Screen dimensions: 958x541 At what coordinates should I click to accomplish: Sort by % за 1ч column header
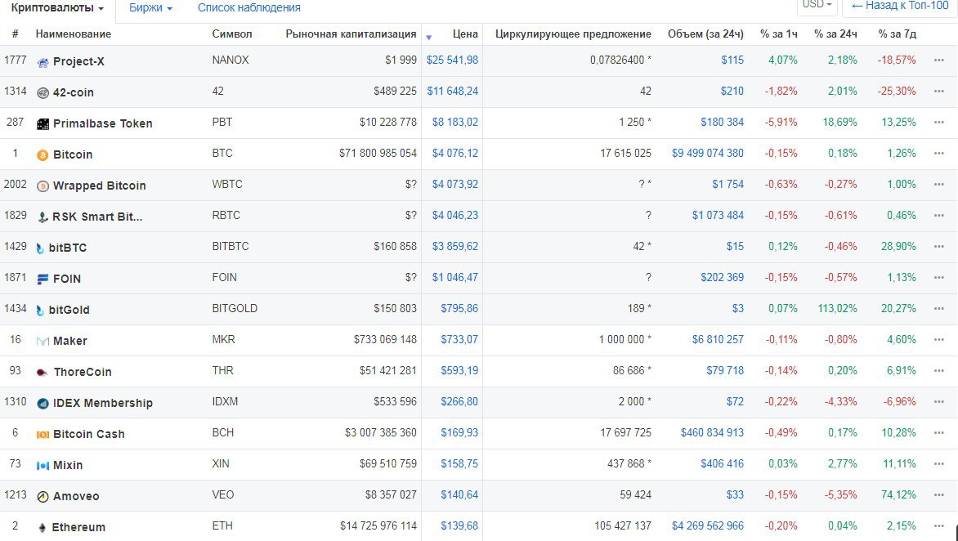778,34
